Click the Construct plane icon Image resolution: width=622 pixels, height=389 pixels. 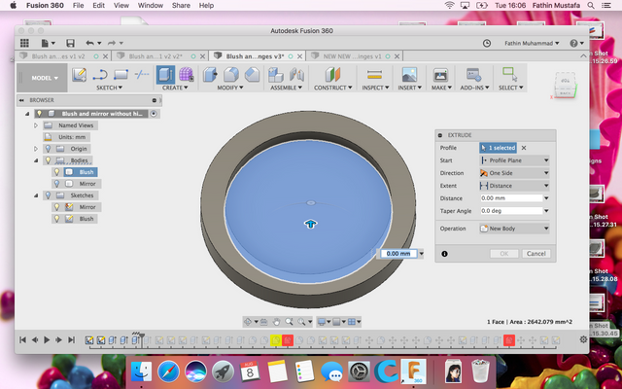[x=332, y=75]
